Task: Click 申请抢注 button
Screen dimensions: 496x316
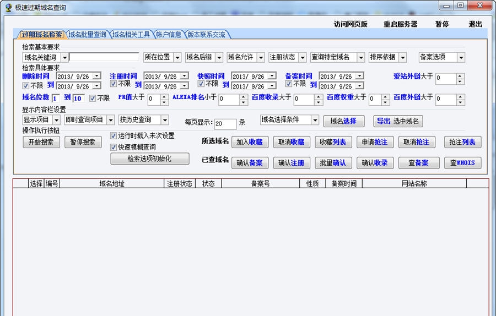Action: point(375,142)
